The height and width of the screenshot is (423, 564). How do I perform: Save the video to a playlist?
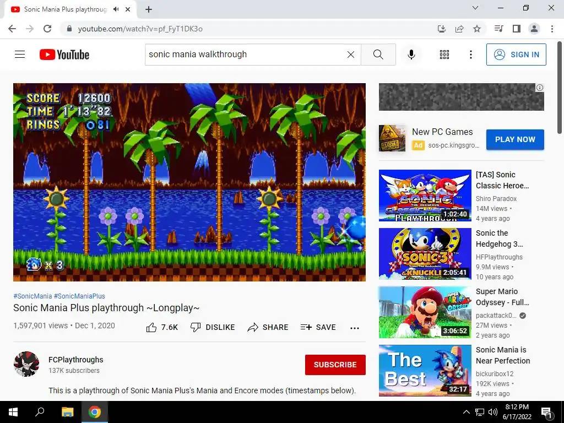318,327
